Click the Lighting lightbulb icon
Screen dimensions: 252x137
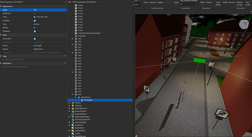(x=73, y=106)
